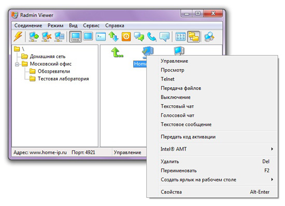Click the Адрес: www.home-ip.ru status text
Screen dimensions: 285x206
point(40,153)
